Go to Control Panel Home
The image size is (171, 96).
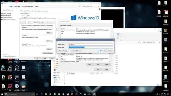click(8, 10)
